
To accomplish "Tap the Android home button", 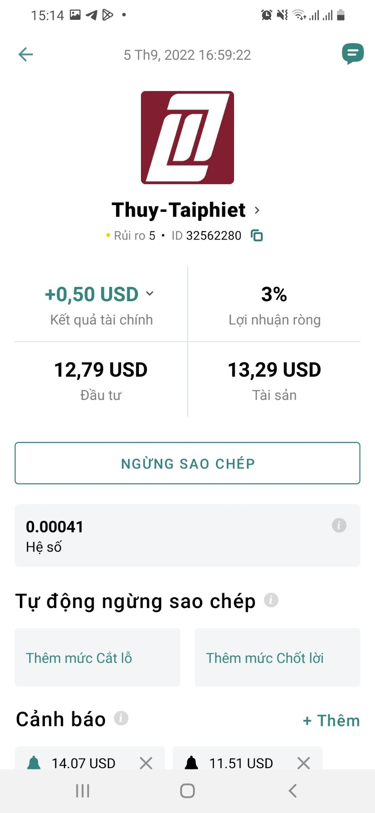I will (x=187, y=791).
